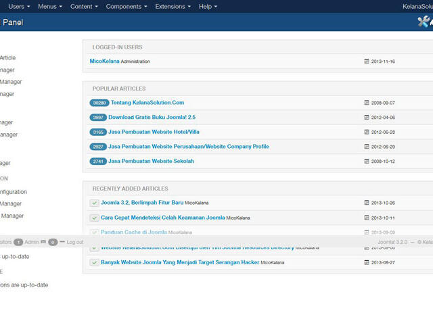Screen dimensions: 433x319
Task: Open the Help menu
Action: (208, 6)
